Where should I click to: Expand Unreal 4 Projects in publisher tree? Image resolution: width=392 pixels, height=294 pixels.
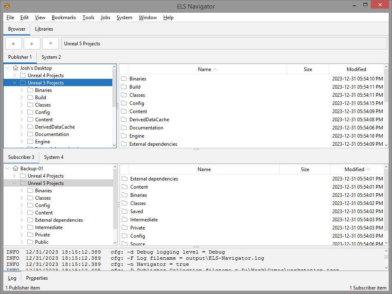[x=15, y=76]
